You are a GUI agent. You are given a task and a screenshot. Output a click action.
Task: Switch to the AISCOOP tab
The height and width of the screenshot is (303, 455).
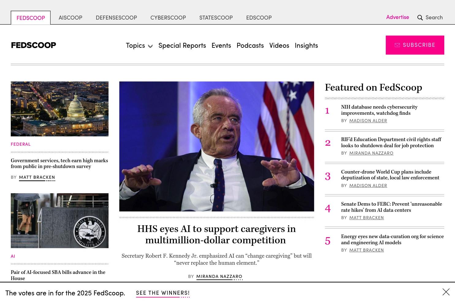[x=70, y=18]
